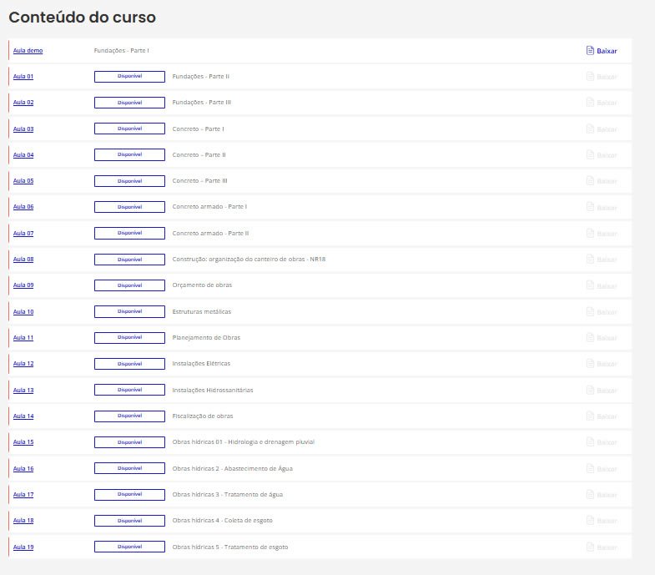Image resolution: width=655 pixels, height=575 pixels.
Task: Click the download icon in the Aula 10 row
Action: coord(590,311)
